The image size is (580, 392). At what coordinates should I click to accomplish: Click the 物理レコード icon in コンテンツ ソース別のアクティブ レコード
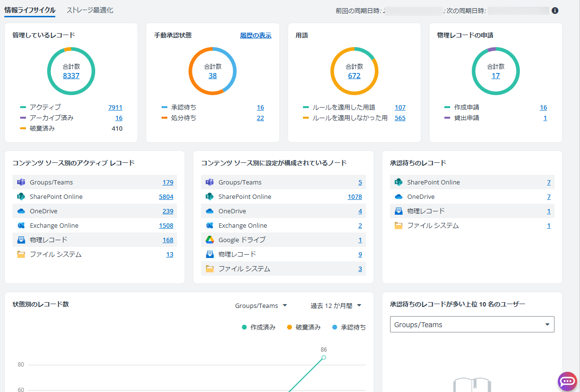coord(21,240)
